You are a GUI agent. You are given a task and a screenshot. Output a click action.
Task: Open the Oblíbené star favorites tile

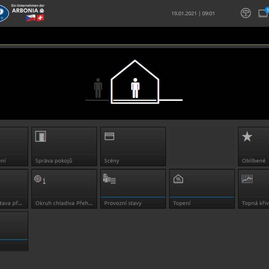click(254, 147)
